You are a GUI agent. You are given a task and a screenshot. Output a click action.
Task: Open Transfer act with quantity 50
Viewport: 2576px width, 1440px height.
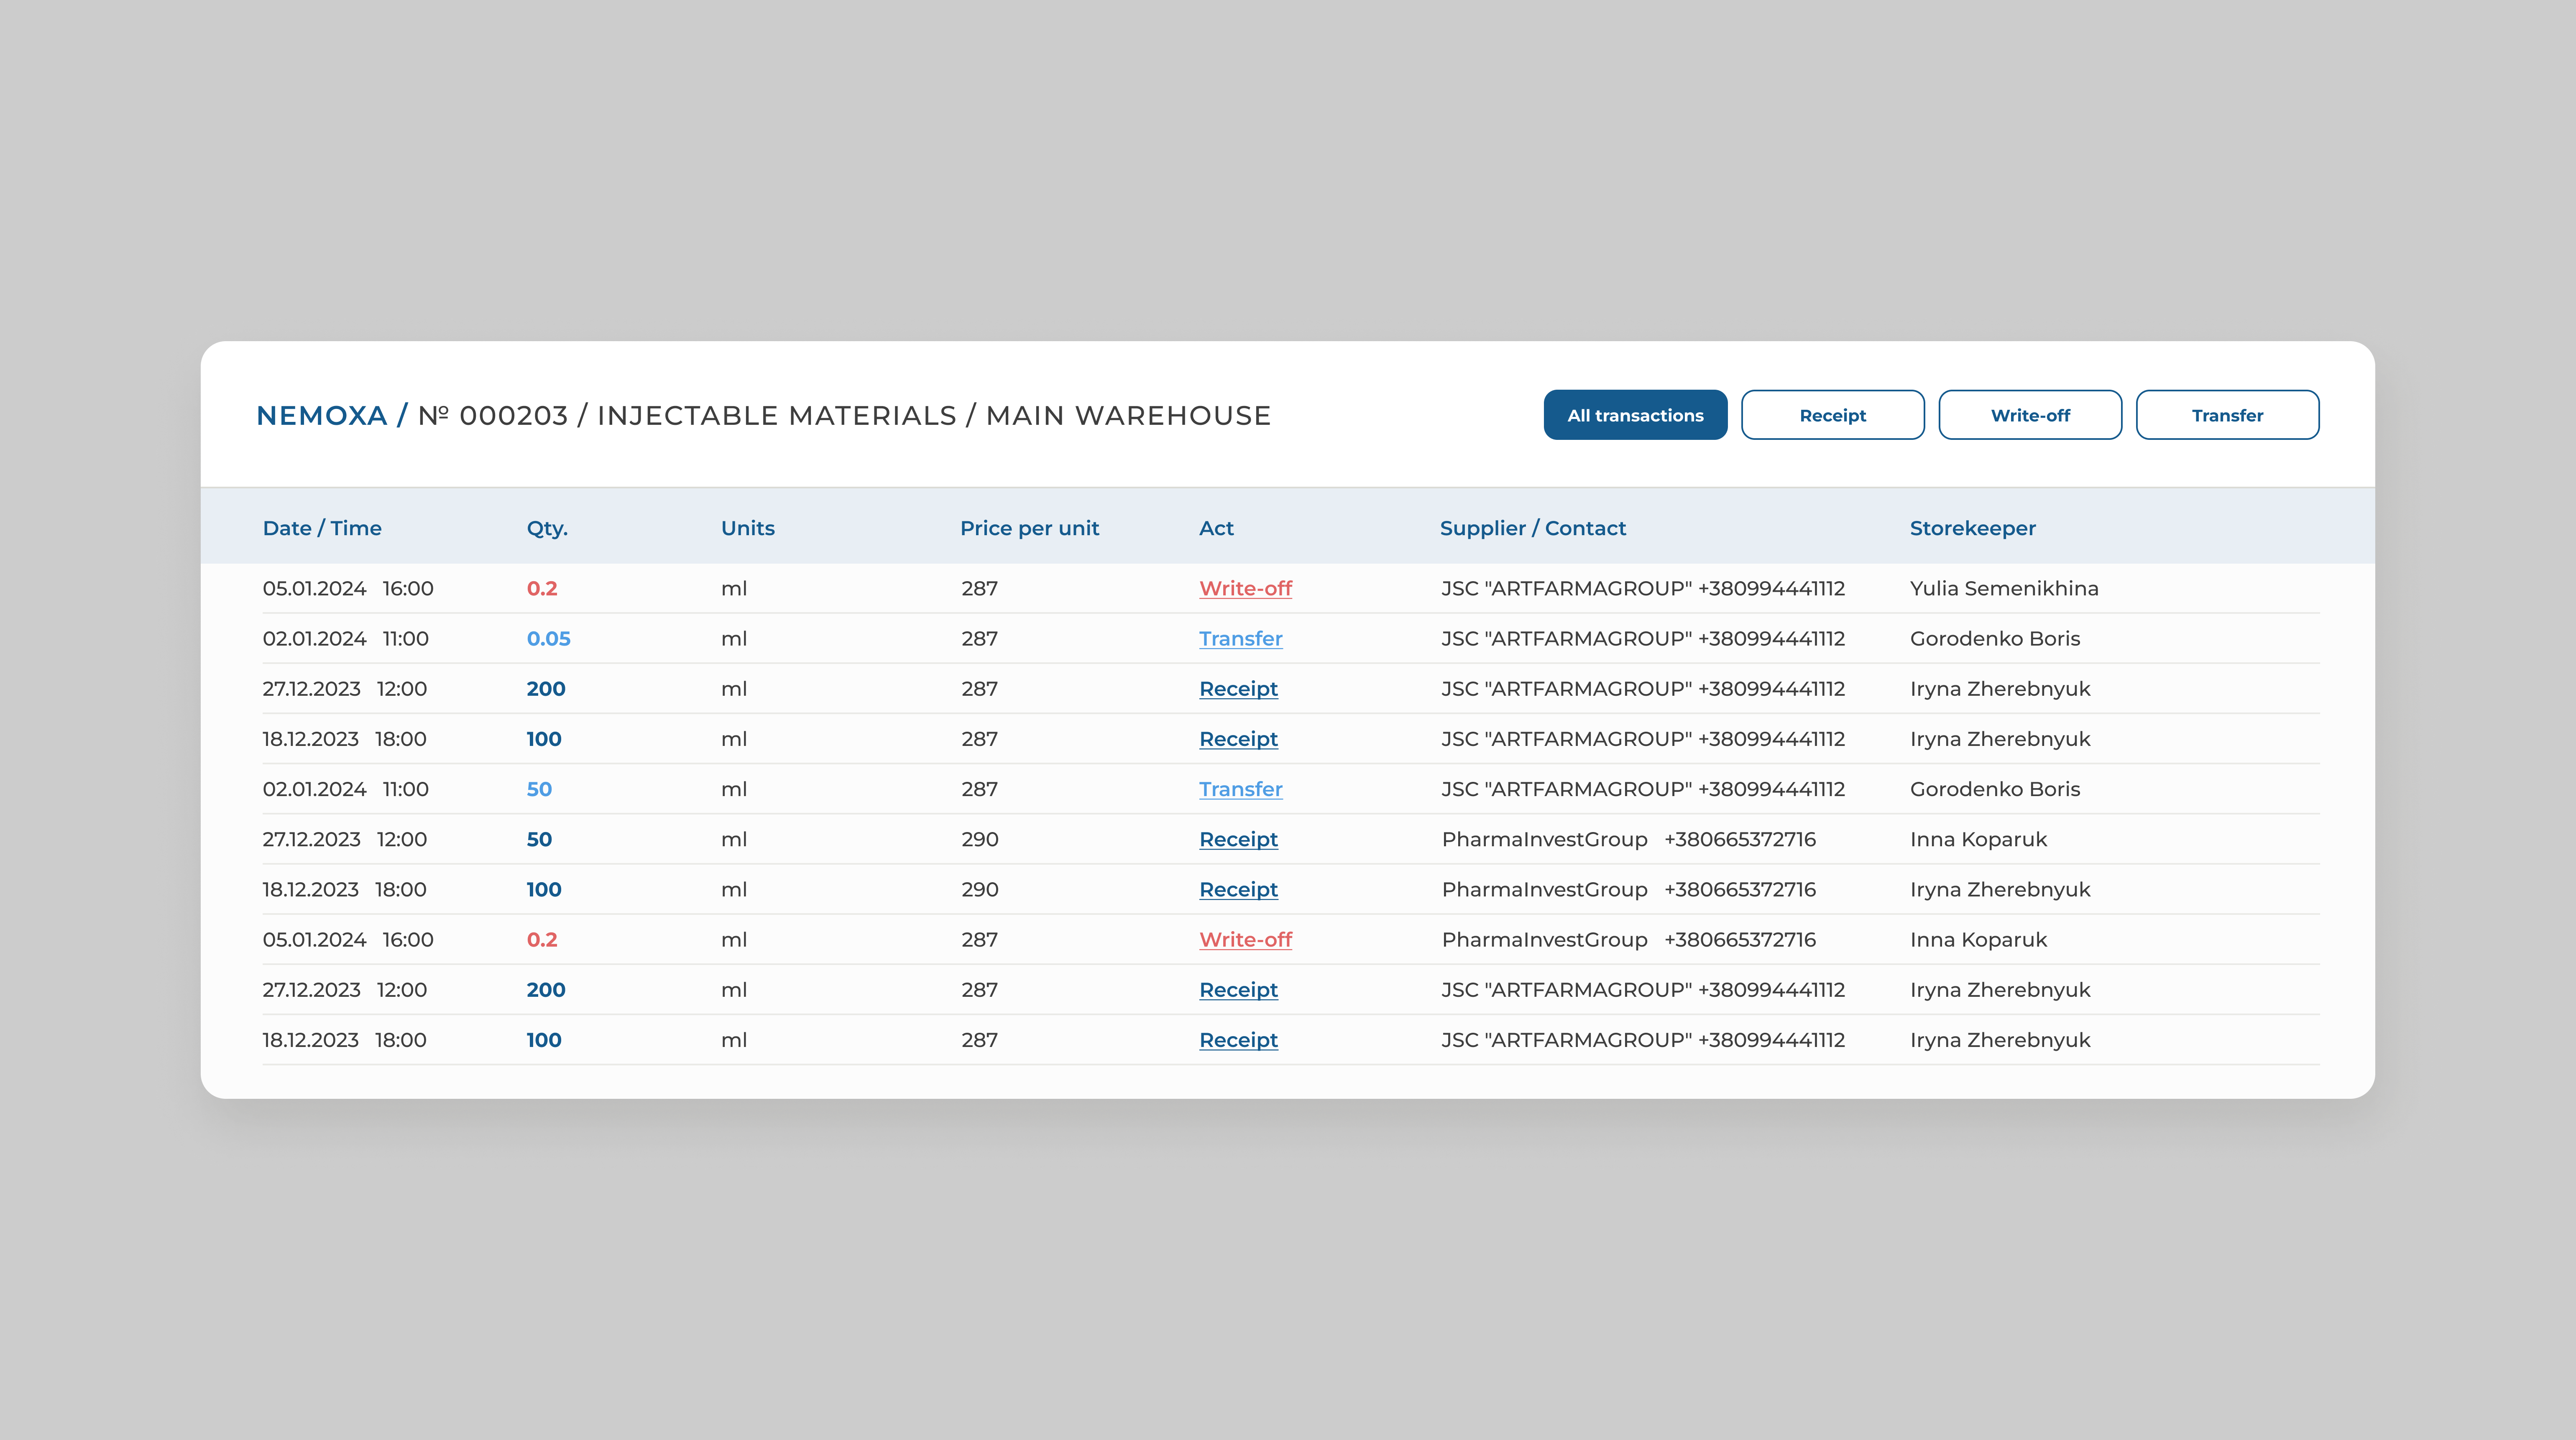[1240, 789]
